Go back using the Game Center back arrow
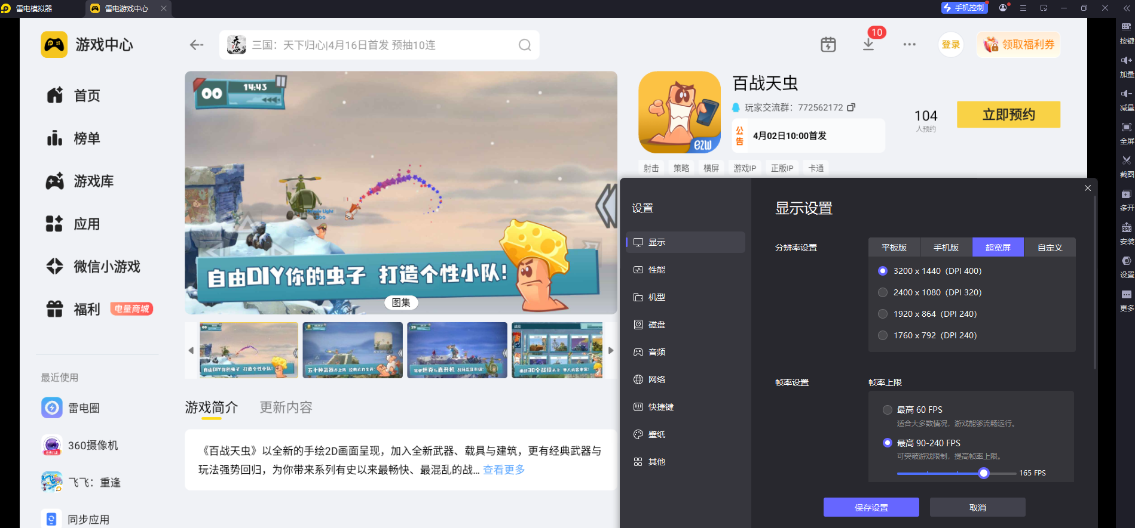Viewport: 1135px width, 528px height. coord(197,45)
